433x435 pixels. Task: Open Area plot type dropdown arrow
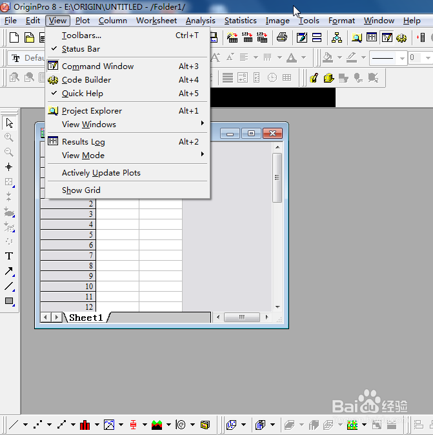168,425
